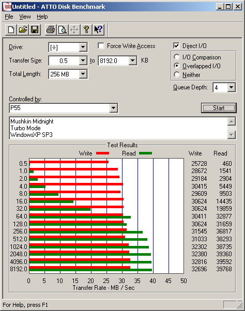The image size is (245, 311).
Task: Expand the minimum Transfer Size dropdown
Action: pos(83,60)
